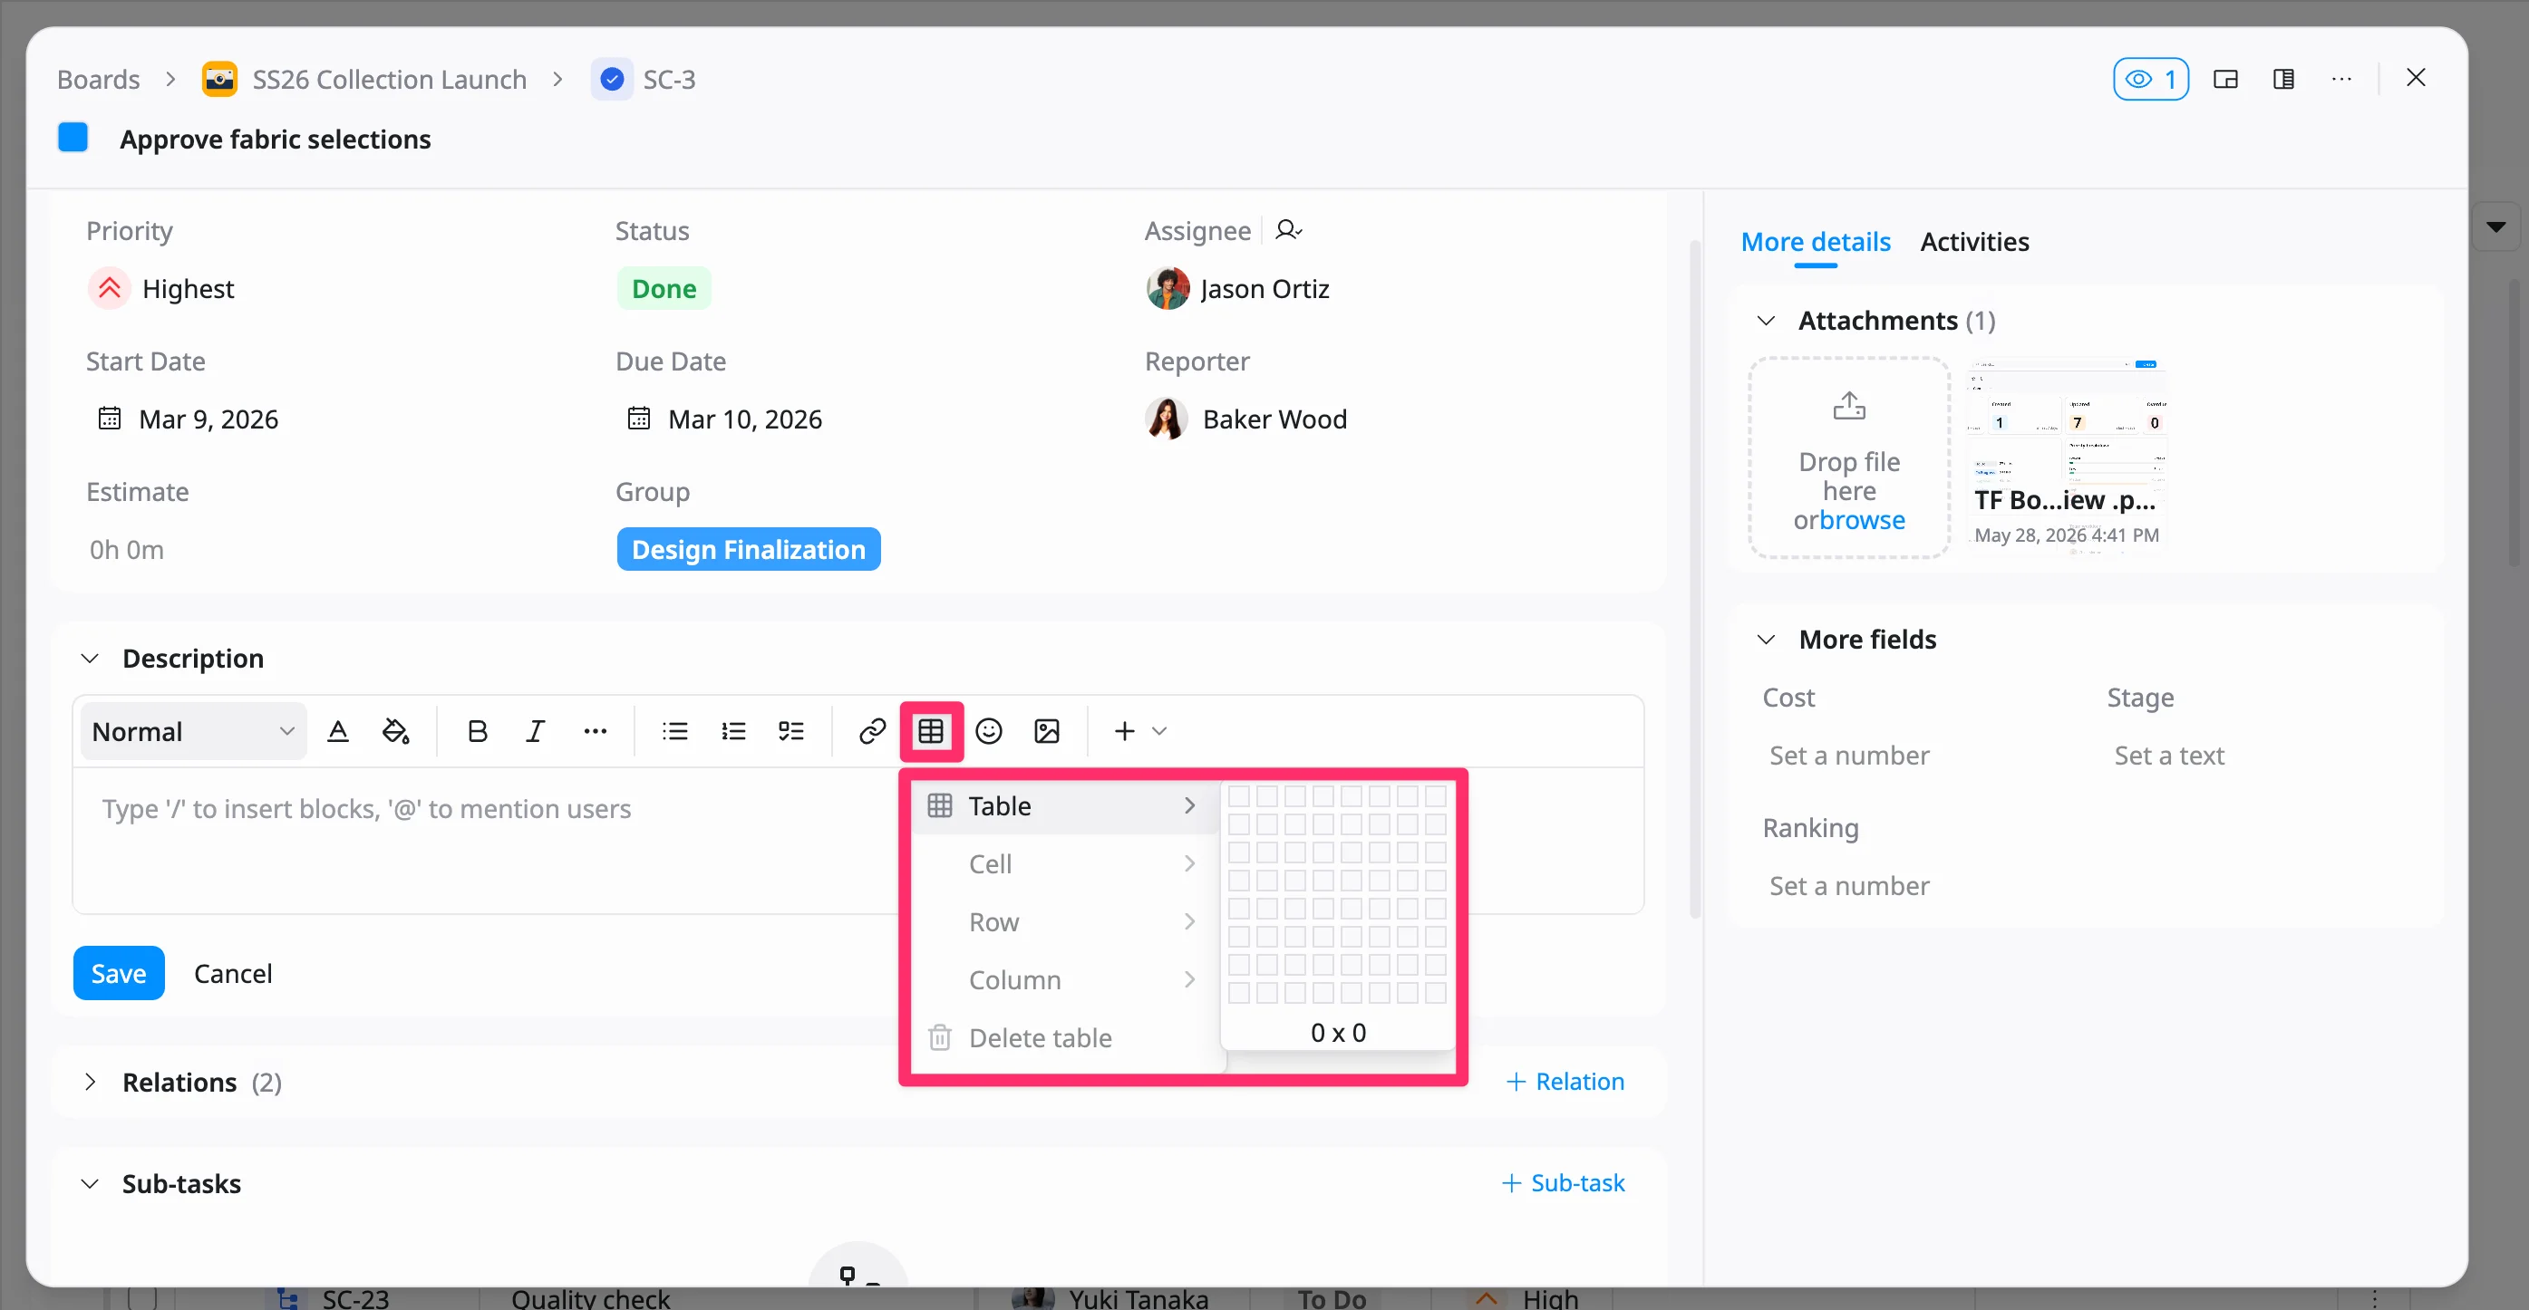Set a number in the Cost field
Screen dimensions: 2529x1310
click(x=1848, y=756)
